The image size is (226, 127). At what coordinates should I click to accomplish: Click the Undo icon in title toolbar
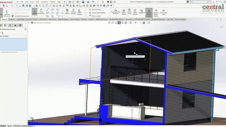pyautogui.click(x=93, y=2)
